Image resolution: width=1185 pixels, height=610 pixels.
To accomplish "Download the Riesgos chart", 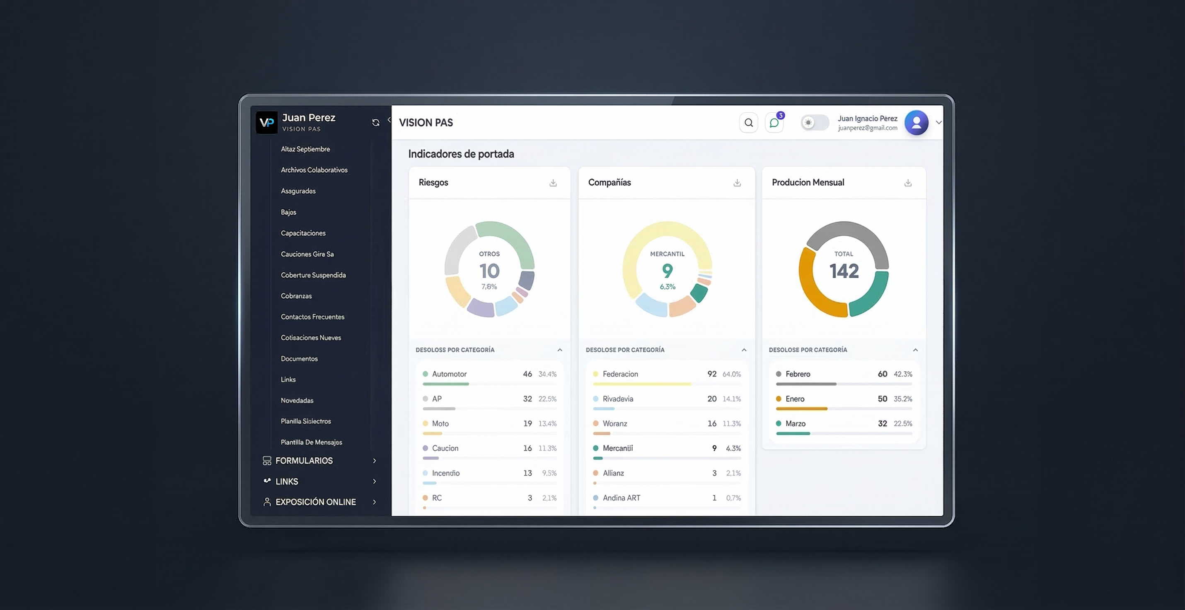I will pyautogui.click(x=553, y=183).
